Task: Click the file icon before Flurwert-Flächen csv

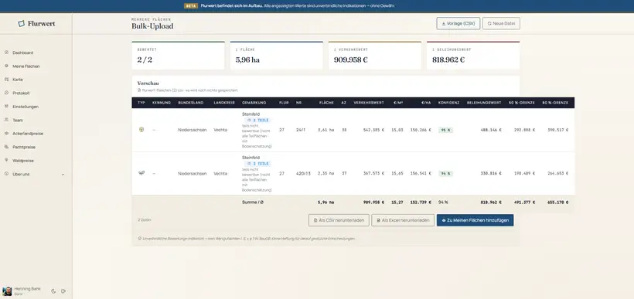Action: pyautogui.click(x=139, y=90)
